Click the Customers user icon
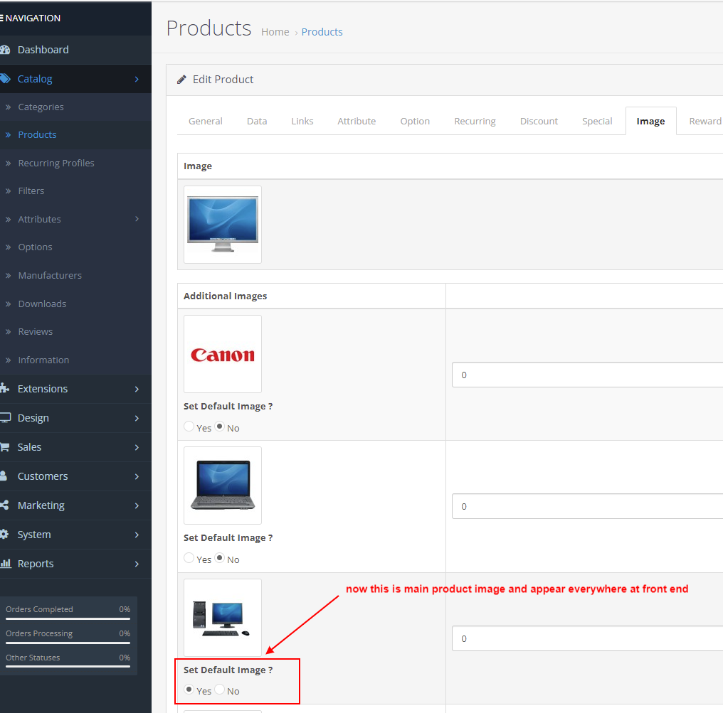The height and width of the screenshot is (713, 723). 5,476
